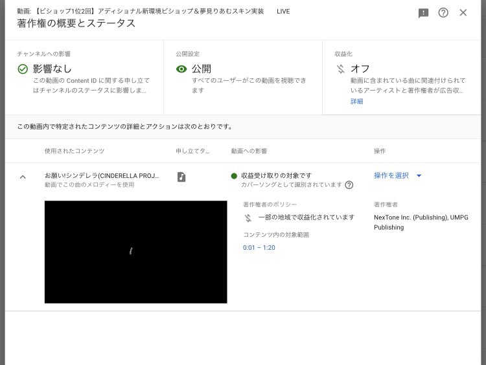Click the black video preview thumbnail
Image resolution: width=486 pixels, height=365 pixels.
136,252
